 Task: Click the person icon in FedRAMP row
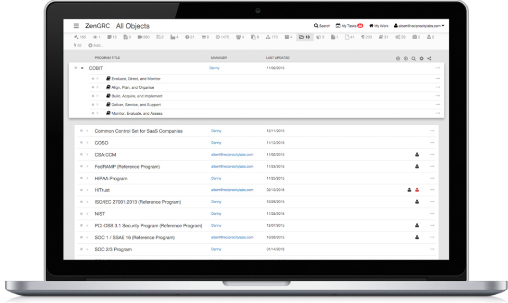[x=417, y=167]
